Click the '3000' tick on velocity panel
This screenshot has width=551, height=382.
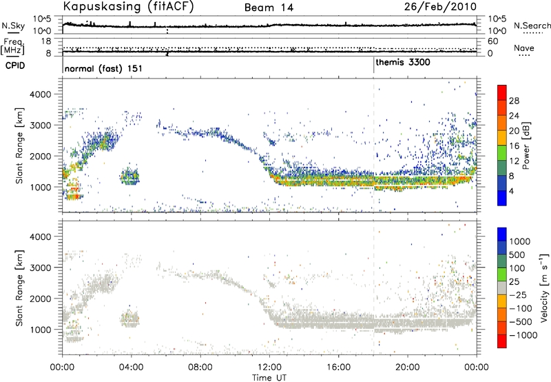(42, 268)
